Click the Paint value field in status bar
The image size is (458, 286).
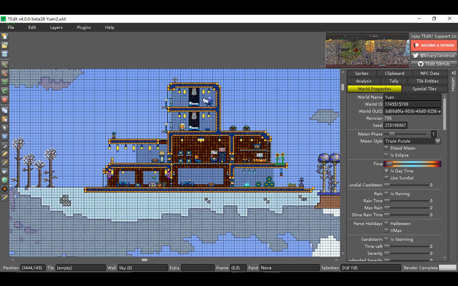click(x=289, y=268)
